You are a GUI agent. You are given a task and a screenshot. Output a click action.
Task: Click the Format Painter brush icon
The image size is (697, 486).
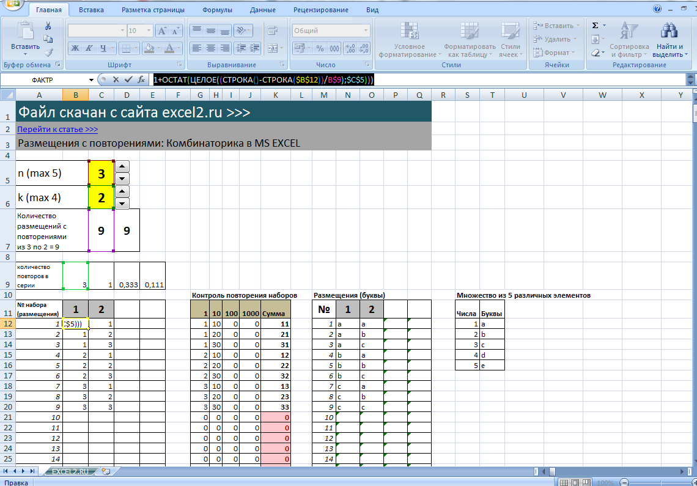48,52
